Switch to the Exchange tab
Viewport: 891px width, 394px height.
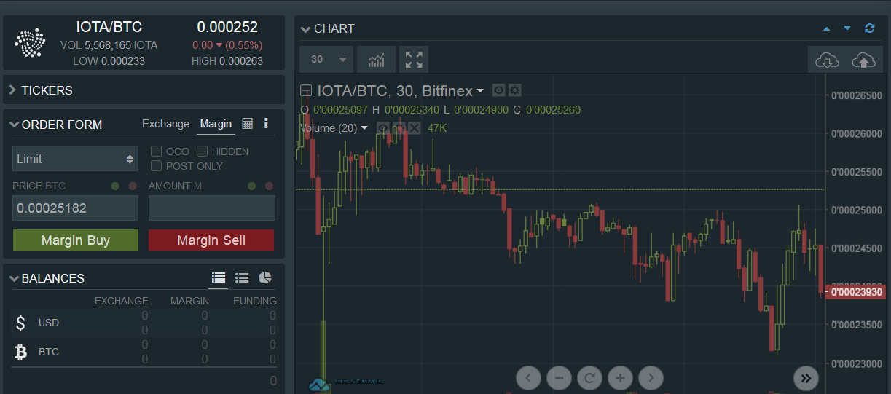click(x=165, y=124)
